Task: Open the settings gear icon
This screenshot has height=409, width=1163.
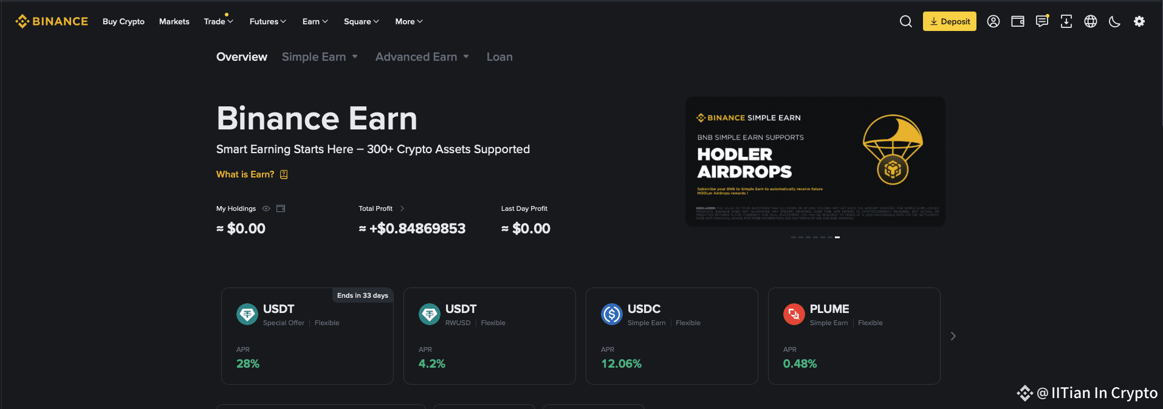Action: point(1139,21)
